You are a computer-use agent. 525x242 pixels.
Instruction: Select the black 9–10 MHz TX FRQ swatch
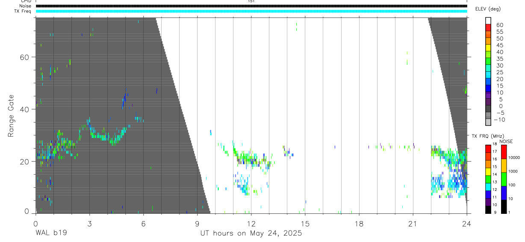(488, 210)
